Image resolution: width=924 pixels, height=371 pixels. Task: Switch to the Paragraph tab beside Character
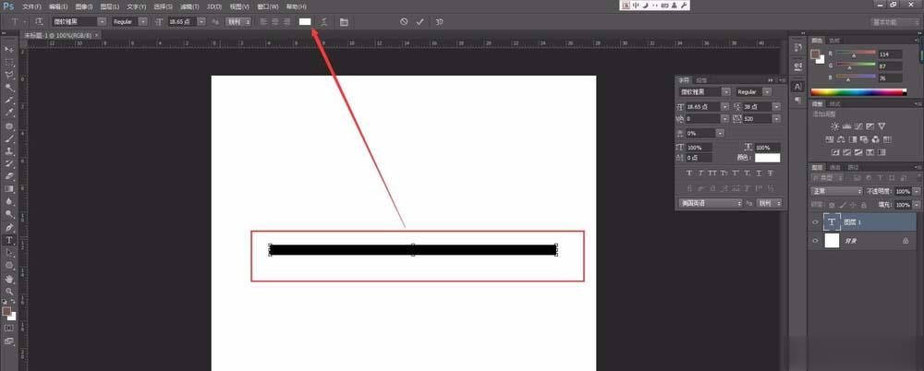[x=701, y=79]
